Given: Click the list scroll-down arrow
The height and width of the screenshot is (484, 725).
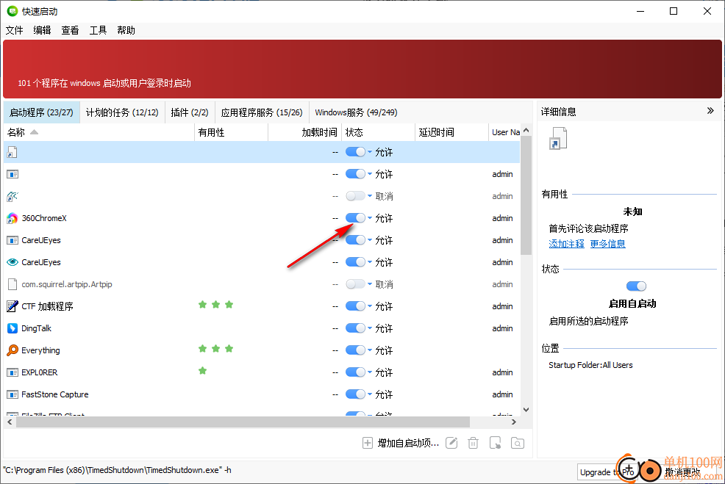Looking at the screenshot, I should (526, 410).
